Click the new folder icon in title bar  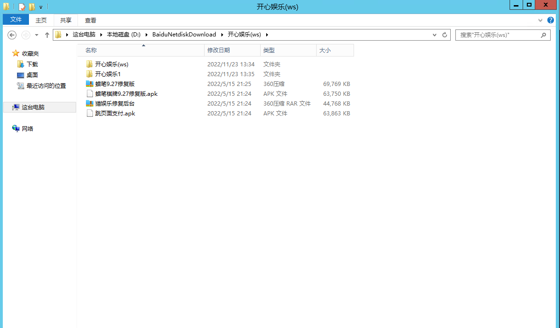(x=32, y=7)
